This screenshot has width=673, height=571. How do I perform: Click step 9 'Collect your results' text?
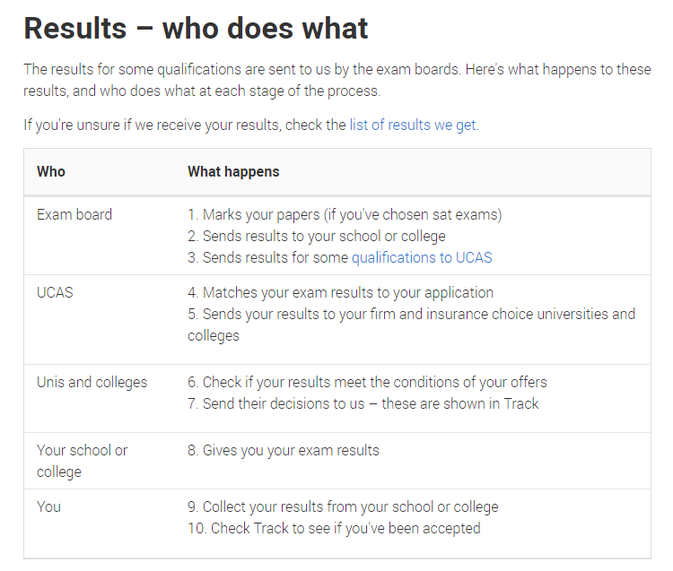343,507
